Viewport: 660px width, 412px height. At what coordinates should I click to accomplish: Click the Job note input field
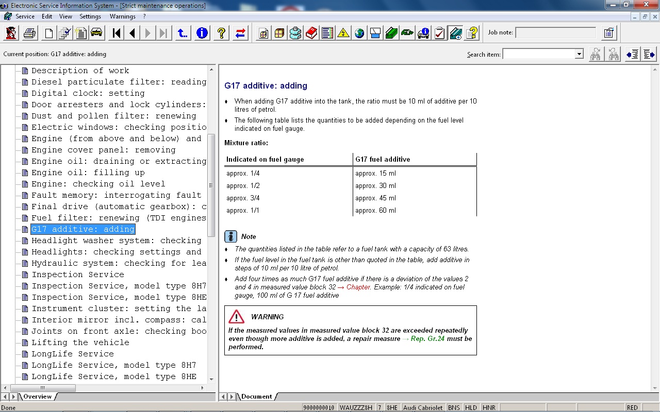(555, 33)
